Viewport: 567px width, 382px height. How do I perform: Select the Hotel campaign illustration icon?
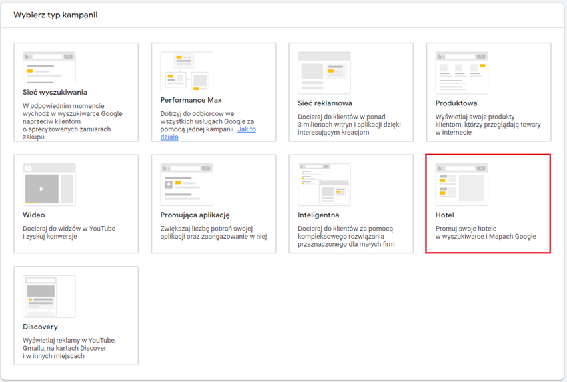click(462, 184)
